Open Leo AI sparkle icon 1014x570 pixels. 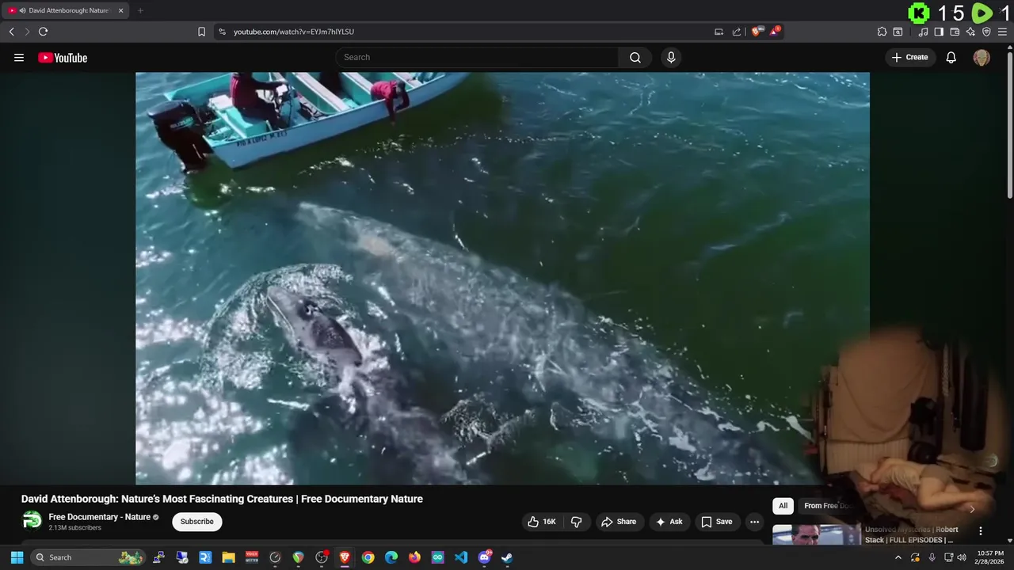970,32
